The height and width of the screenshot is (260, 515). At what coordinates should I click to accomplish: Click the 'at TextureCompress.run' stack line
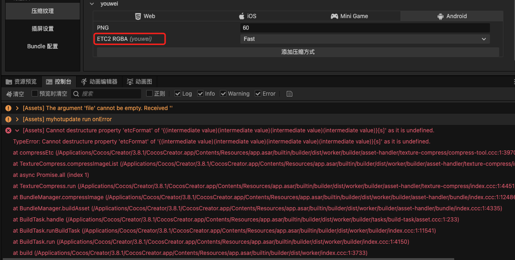[x=264, y=186]
